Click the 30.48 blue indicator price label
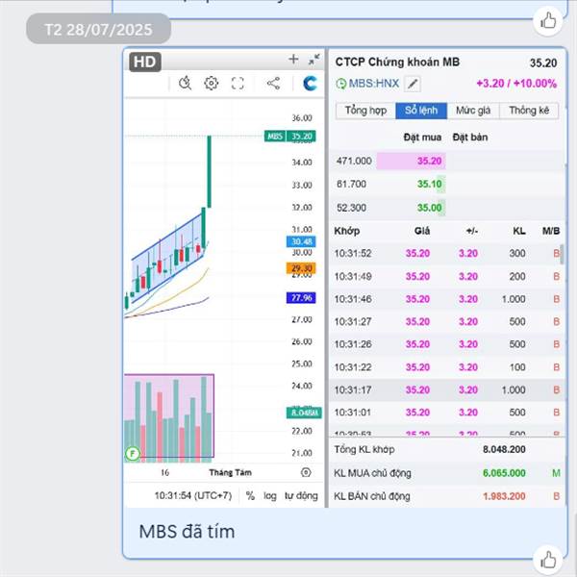Image resolution: width=577 pixels, height=577 pixels. point(301,241)
